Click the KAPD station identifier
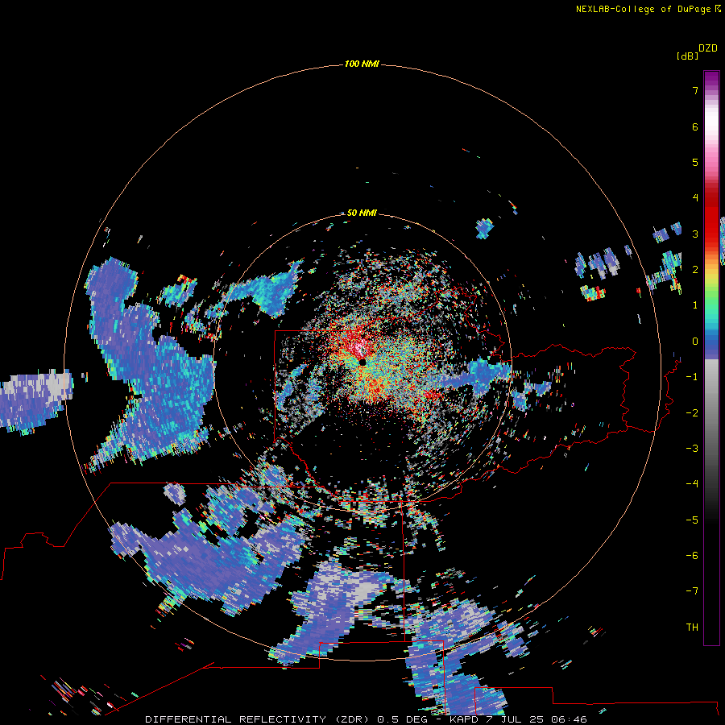Viewport: 725px width, 725px height. (464, 719)
